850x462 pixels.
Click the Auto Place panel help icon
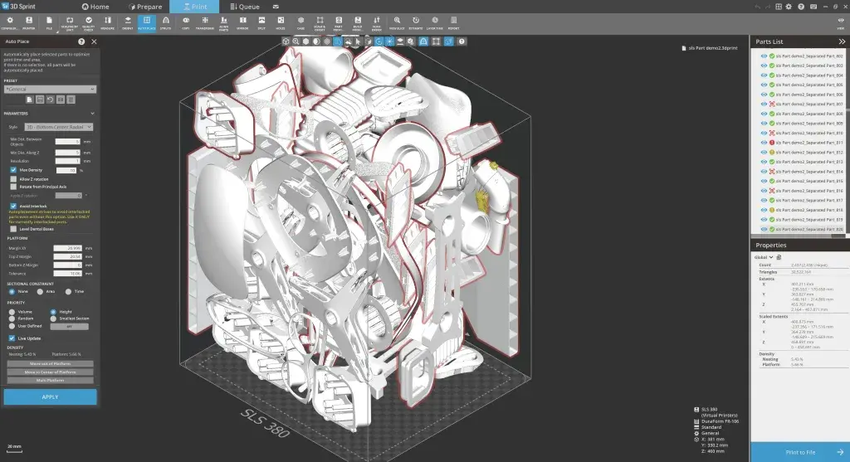coord(81,41)
